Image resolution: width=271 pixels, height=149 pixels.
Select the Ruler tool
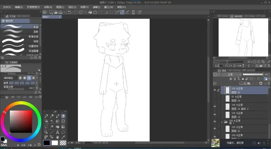pyautogui.click(x=46, y=137)
